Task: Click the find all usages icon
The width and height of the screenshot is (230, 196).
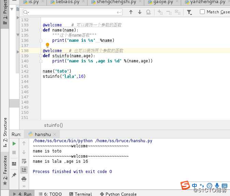Action: click(148, 12)
